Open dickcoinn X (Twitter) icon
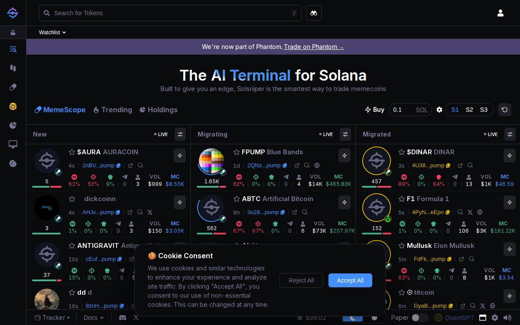This screenshot has width=520, height=325. 150,212
